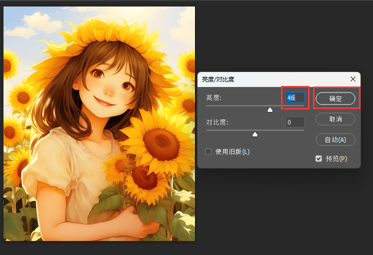Click the 对比度 value input field
The width and height of the screenshot is (373, 255).
pyautogui.click(x=295, y=122)
